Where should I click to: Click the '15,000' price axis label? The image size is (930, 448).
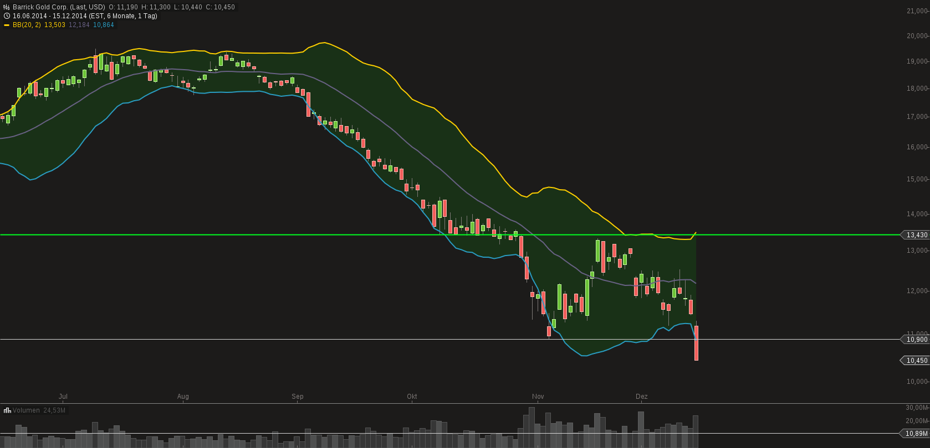(917, 179)
